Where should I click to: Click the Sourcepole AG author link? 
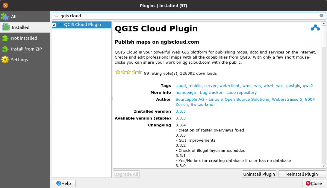coord(245,102)
